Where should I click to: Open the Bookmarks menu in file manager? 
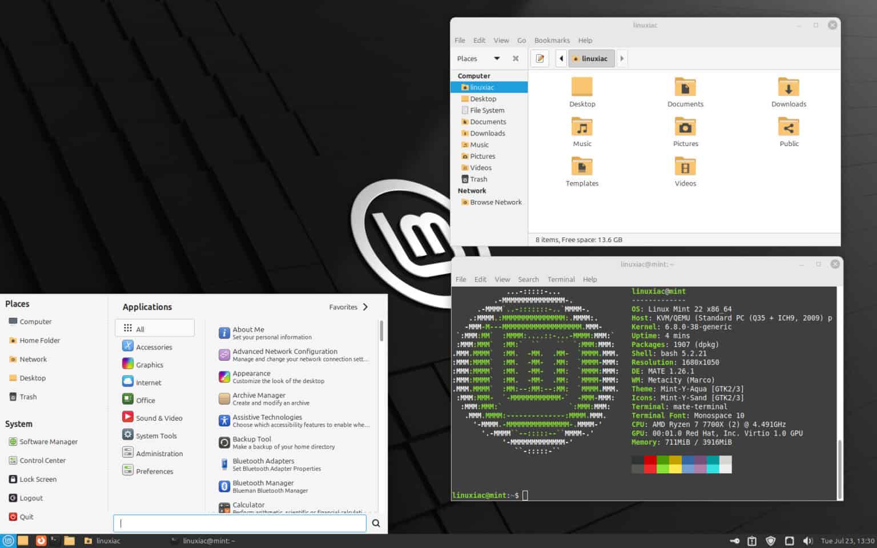click(552, 41)
